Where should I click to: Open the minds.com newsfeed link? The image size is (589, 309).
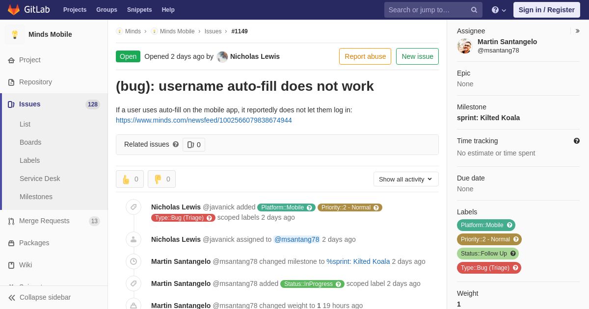[x=204, y=120]
